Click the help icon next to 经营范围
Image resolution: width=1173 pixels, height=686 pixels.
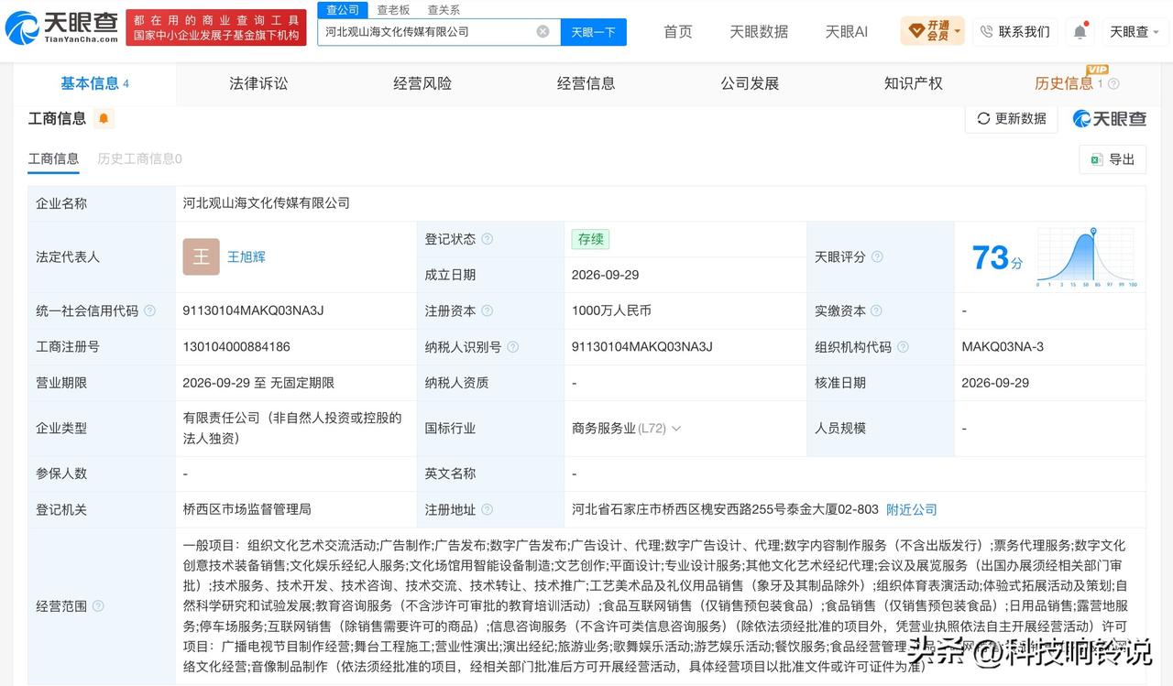(x=98, y=605)
